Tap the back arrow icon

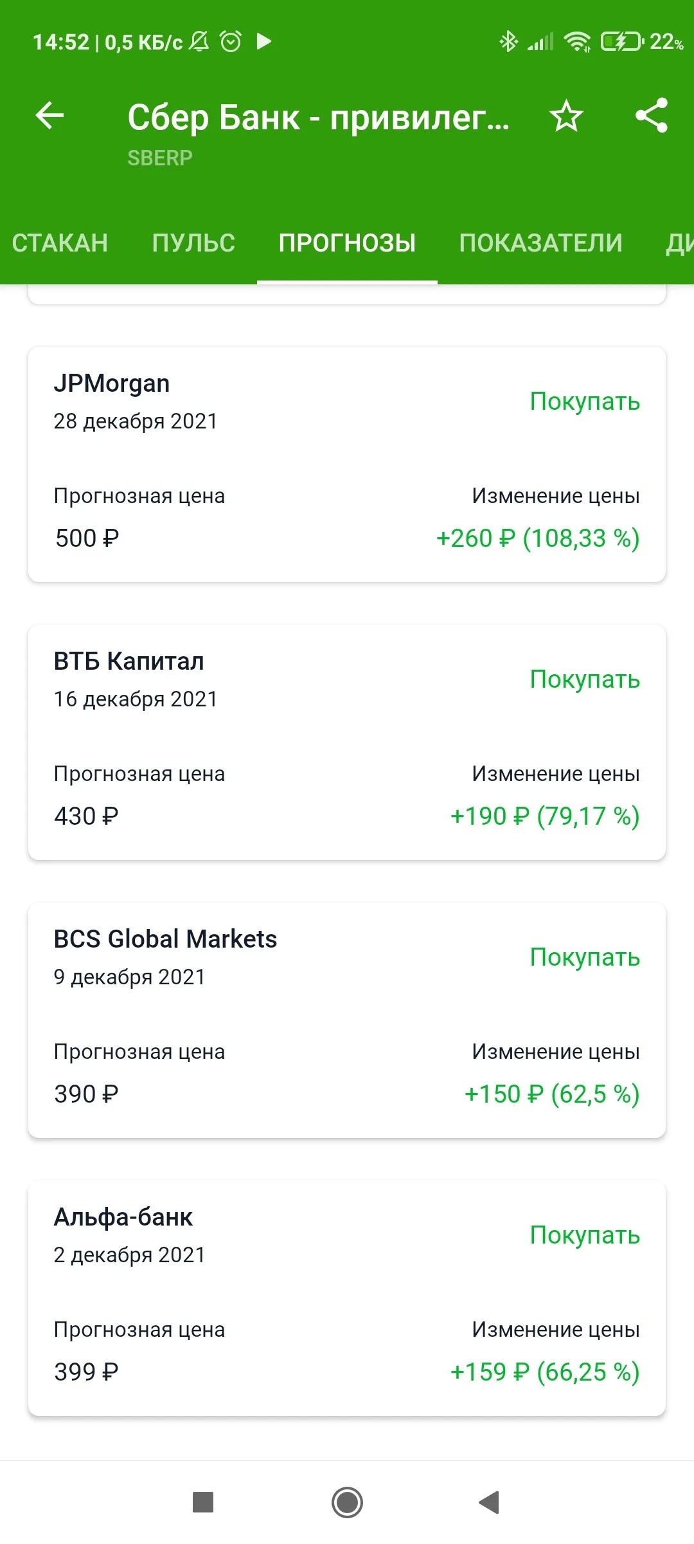(x=49, y=116)
